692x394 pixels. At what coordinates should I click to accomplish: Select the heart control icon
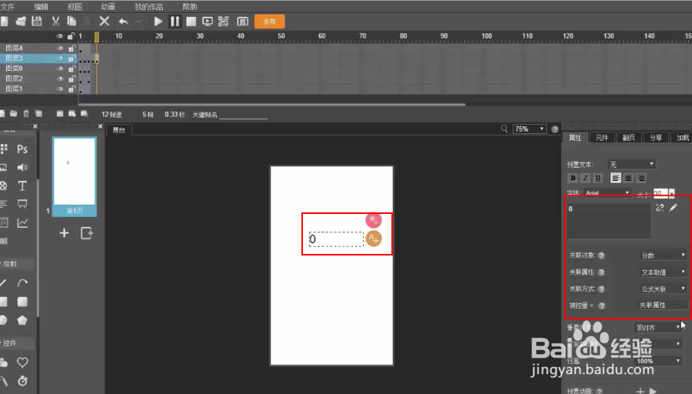22,362
